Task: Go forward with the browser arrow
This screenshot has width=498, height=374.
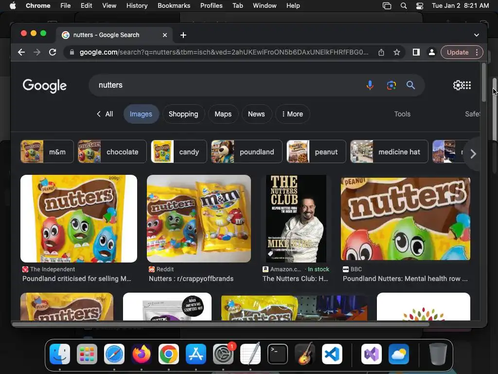Action: (37, 52)
